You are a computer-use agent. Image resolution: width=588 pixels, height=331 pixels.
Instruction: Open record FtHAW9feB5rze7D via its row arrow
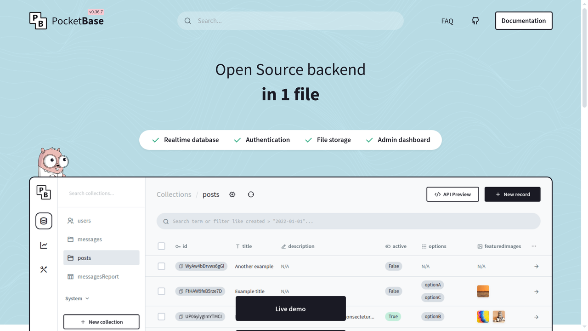point(536,291)
